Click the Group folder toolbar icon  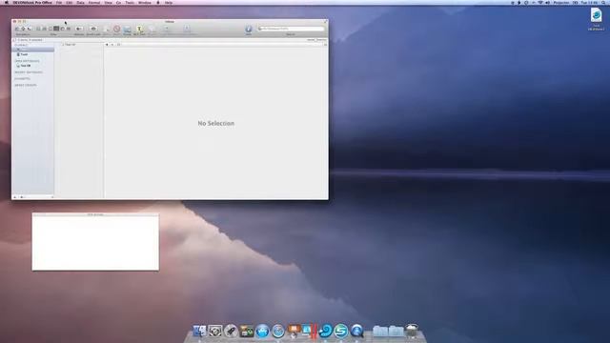[127, 30]
